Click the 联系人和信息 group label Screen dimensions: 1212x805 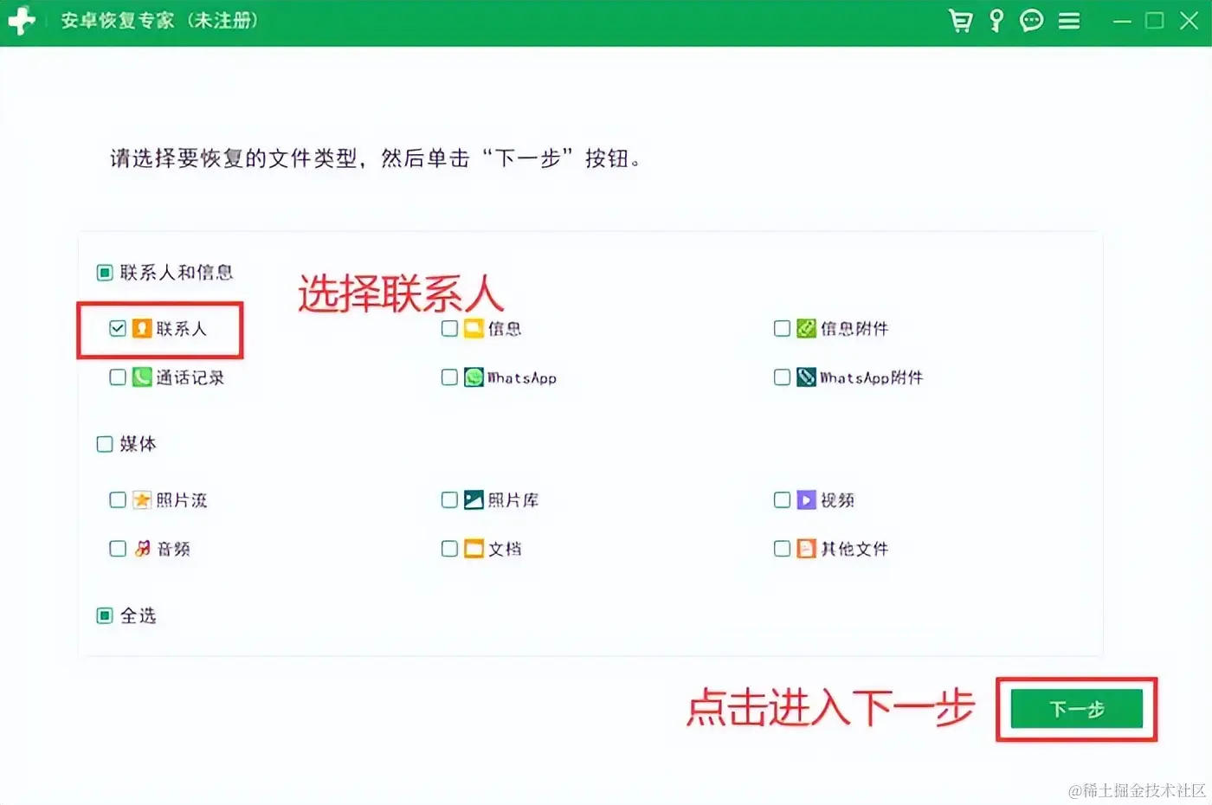[177, 273]
